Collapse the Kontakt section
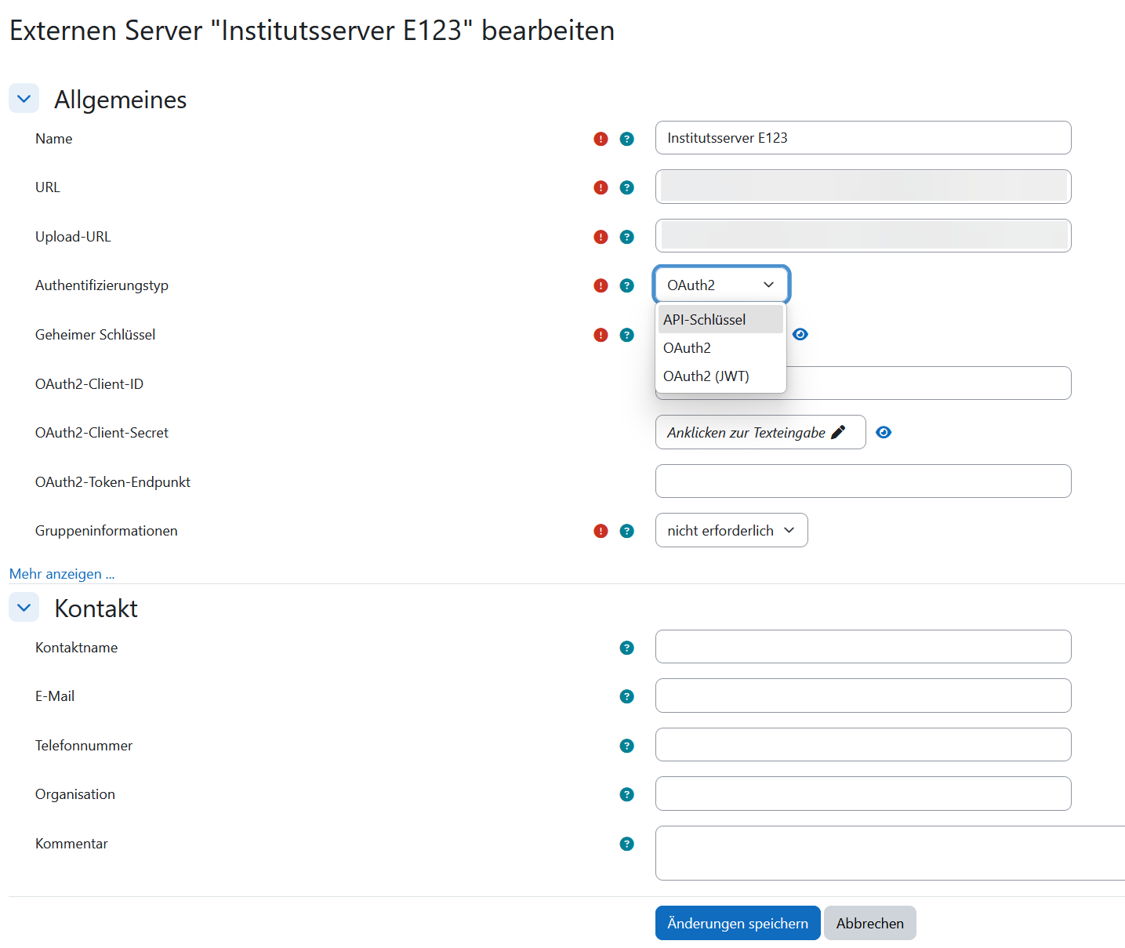The width and height of the screenshot is (1125, 948). tap(24, 608)
